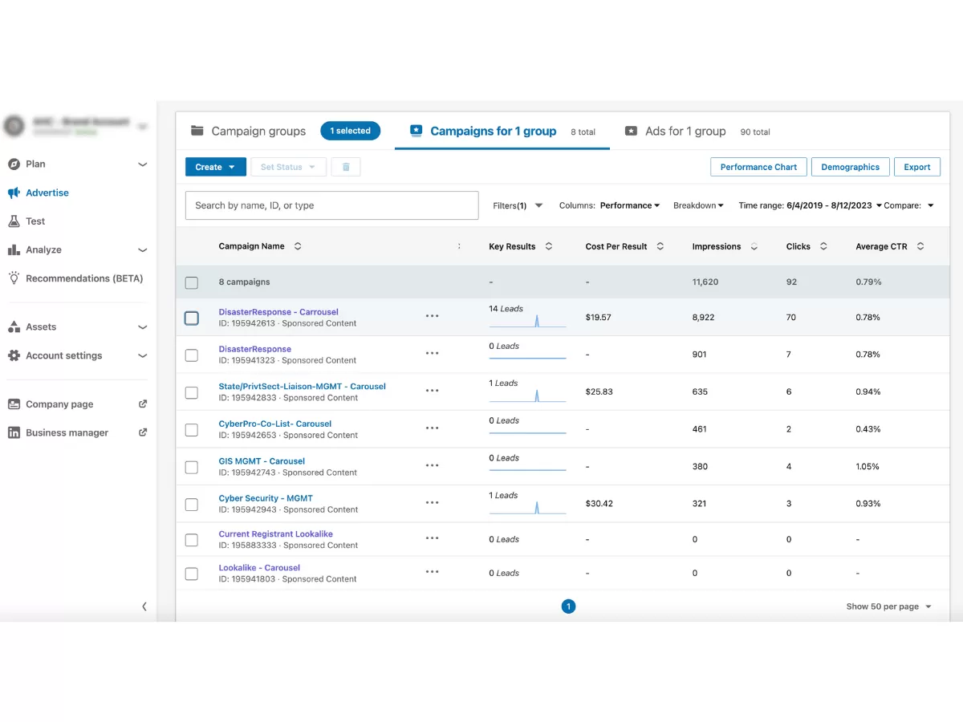Viewport: 963px width, 722px height.
Task: Toggle the select-all 8 campaigns checkbox
Action: coord(191,282)
